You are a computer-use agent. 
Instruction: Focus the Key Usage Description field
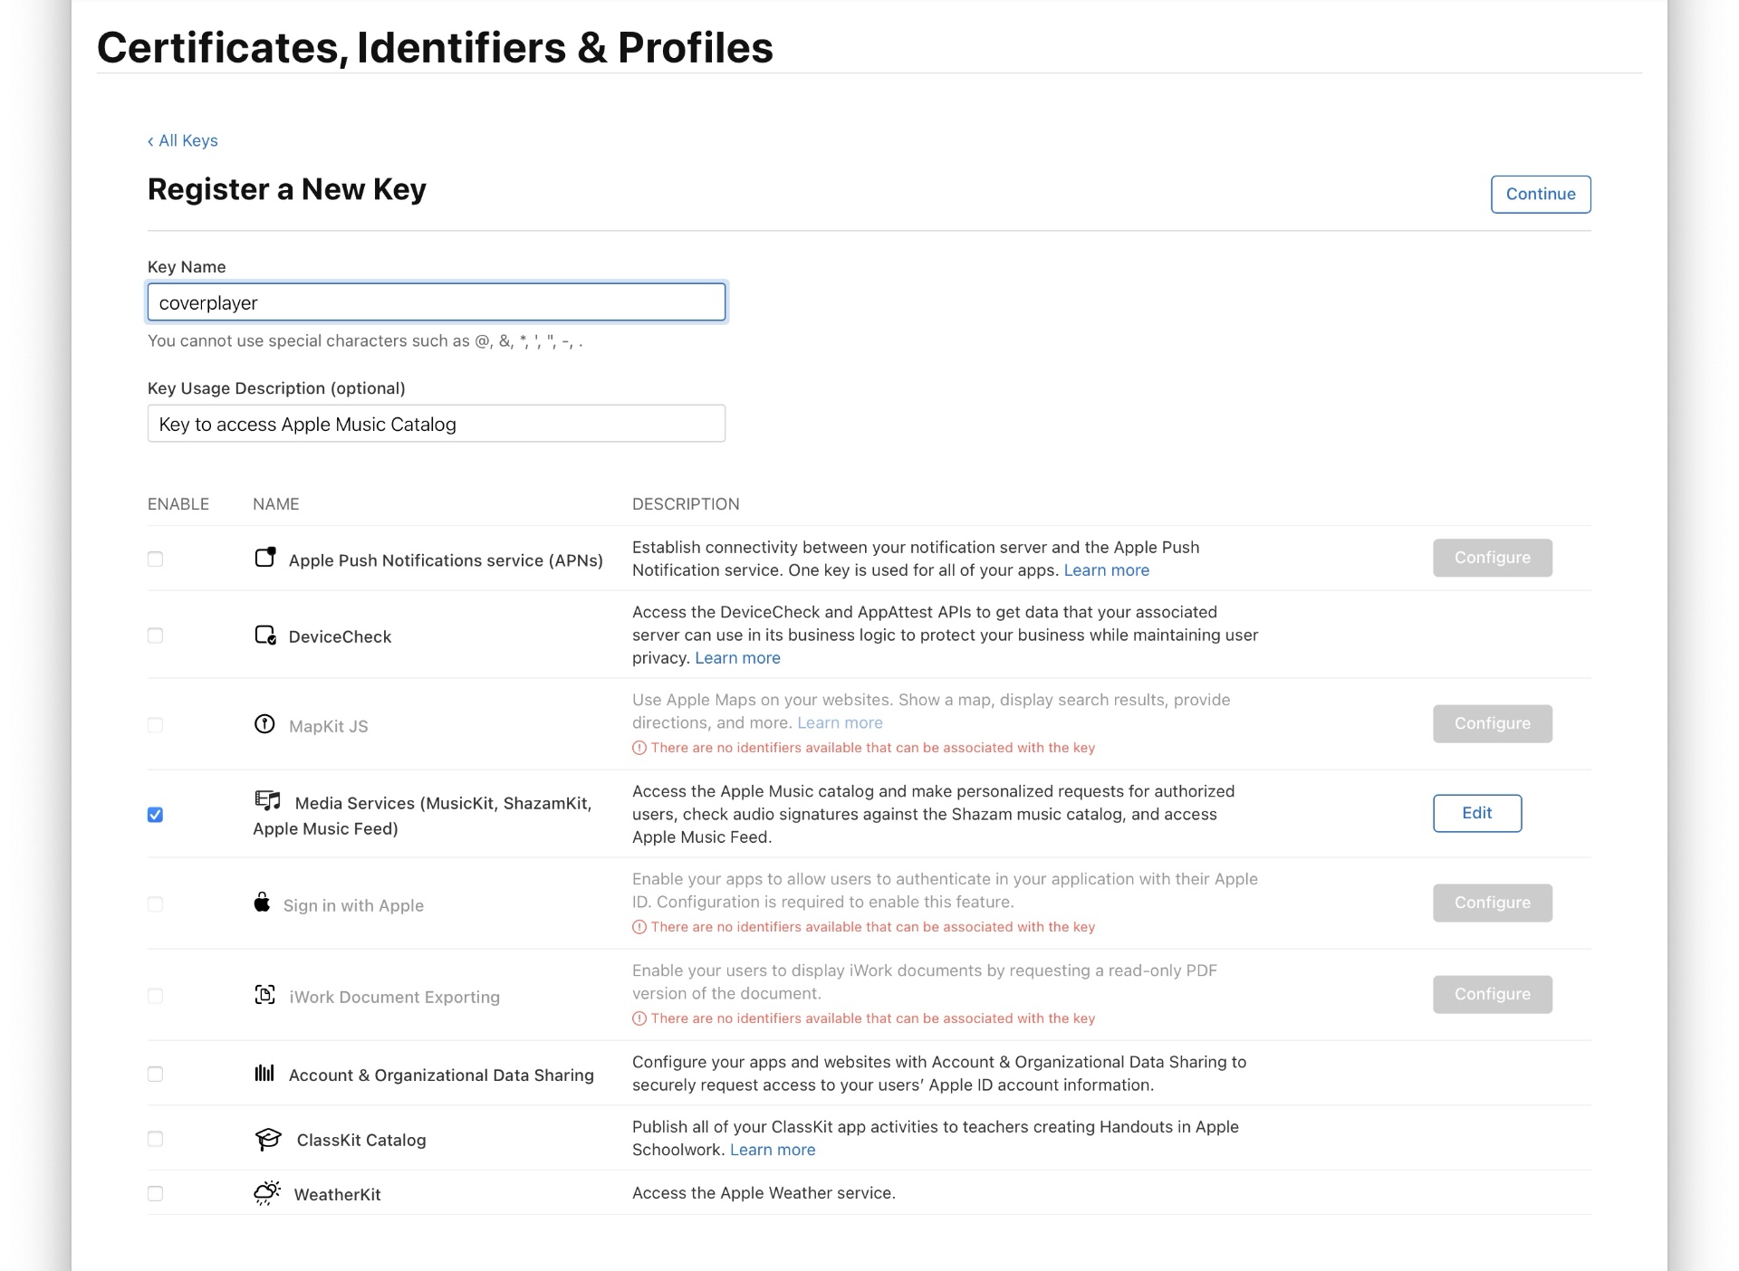coord(436,424)
